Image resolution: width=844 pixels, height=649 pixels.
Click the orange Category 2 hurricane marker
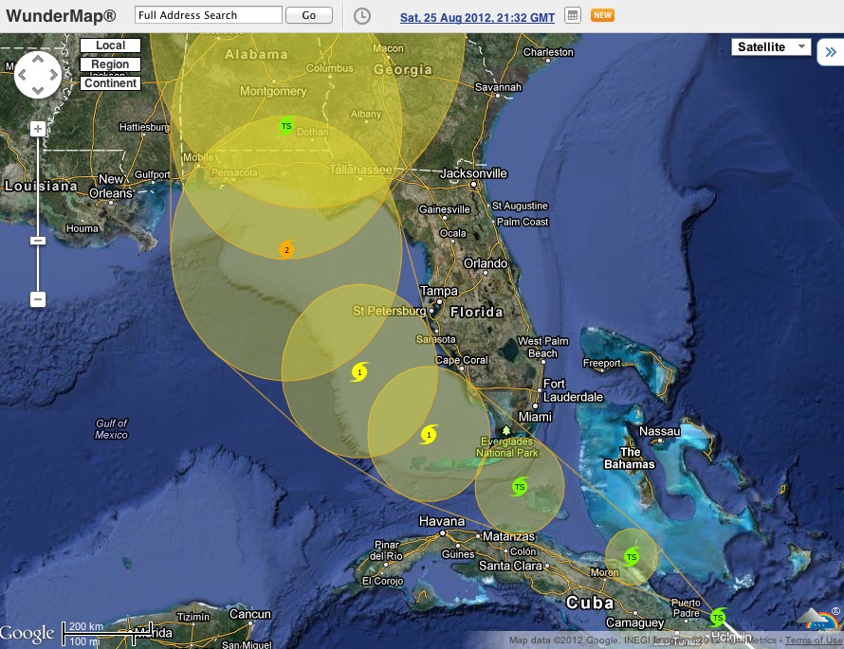pyautogui.click(x=286, y=250)
